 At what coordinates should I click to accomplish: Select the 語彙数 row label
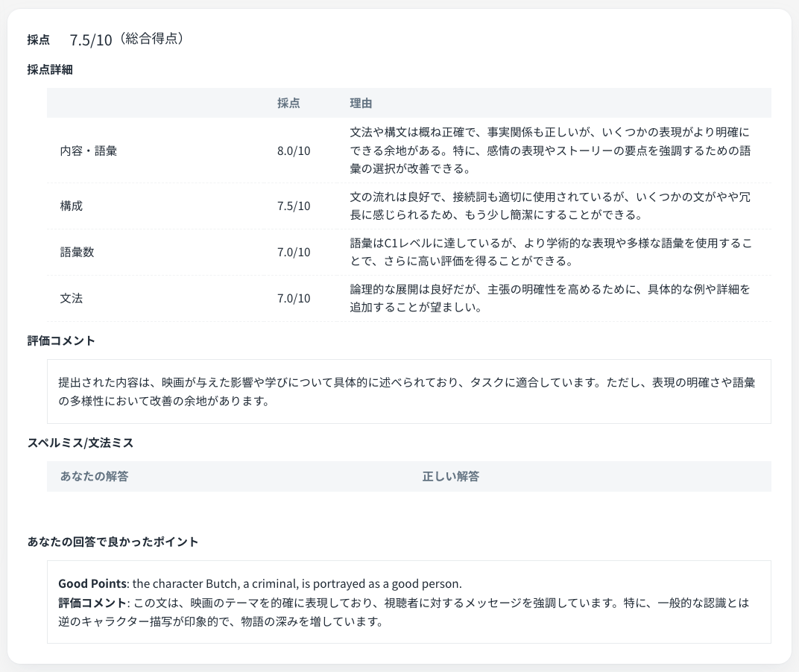click(x=78, y=252)
